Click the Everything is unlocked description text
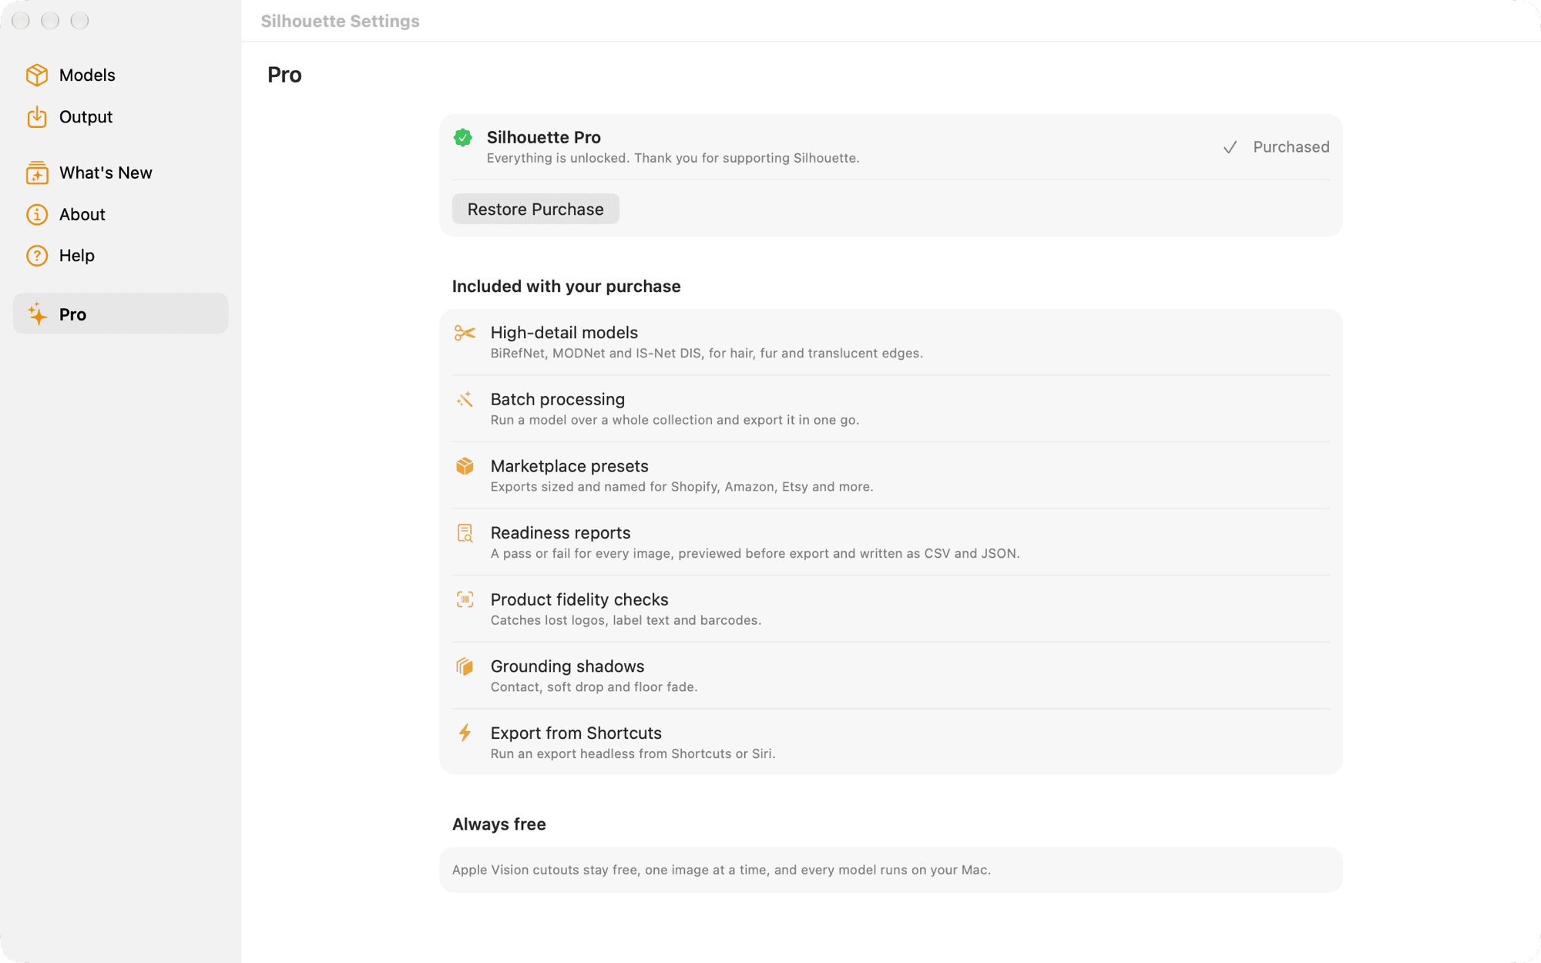This screenshot has height=963, width=1541. 673,158
